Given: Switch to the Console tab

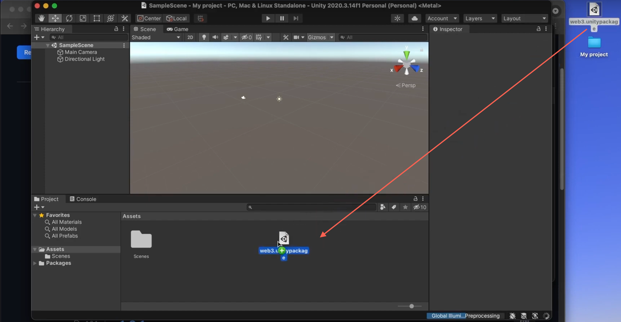Looking at the screenshot, I should (x=83, y=199).
